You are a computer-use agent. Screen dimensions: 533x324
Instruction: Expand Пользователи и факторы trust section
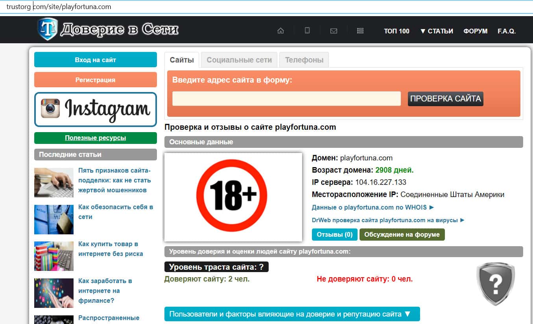click(292, 314)
